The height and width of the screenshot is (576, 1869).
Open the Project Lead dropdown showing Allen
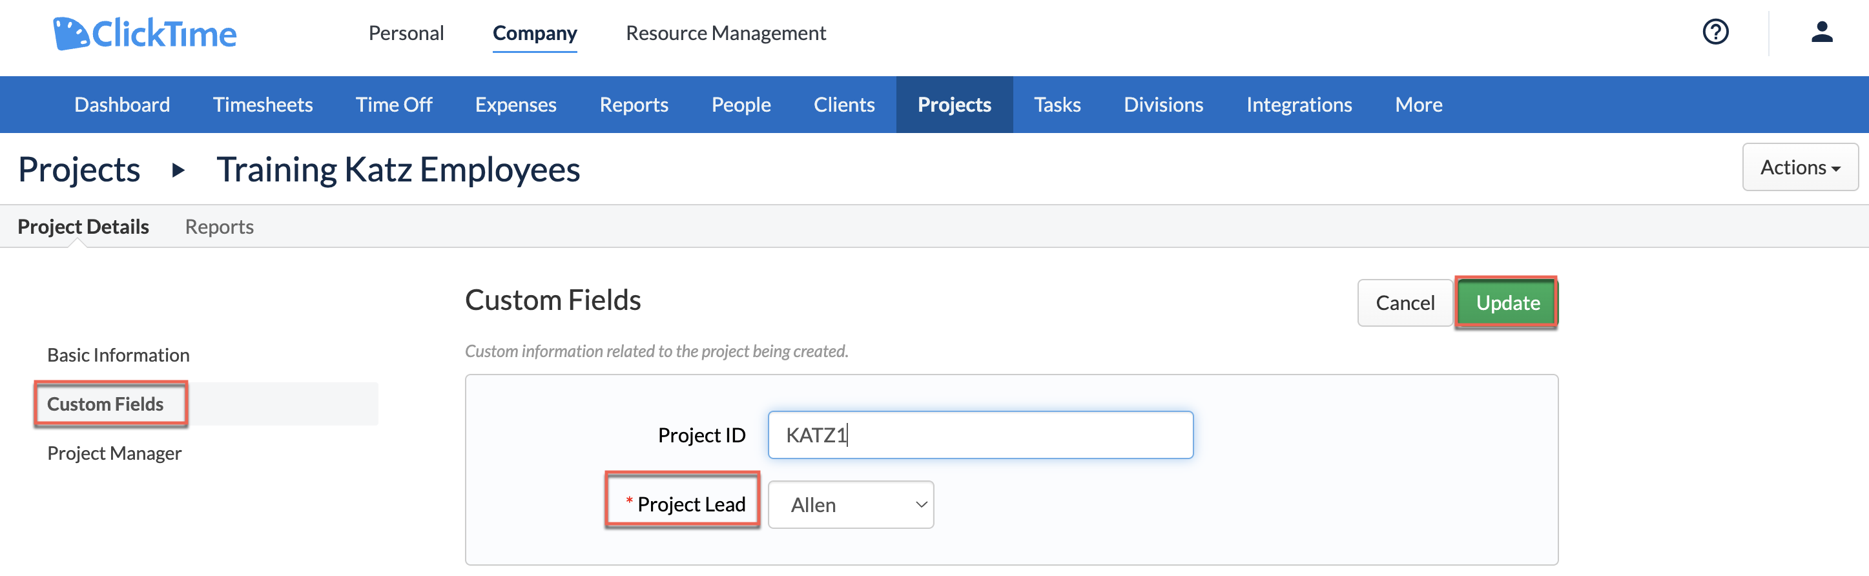pyautogui.click(x=851, y=505)
